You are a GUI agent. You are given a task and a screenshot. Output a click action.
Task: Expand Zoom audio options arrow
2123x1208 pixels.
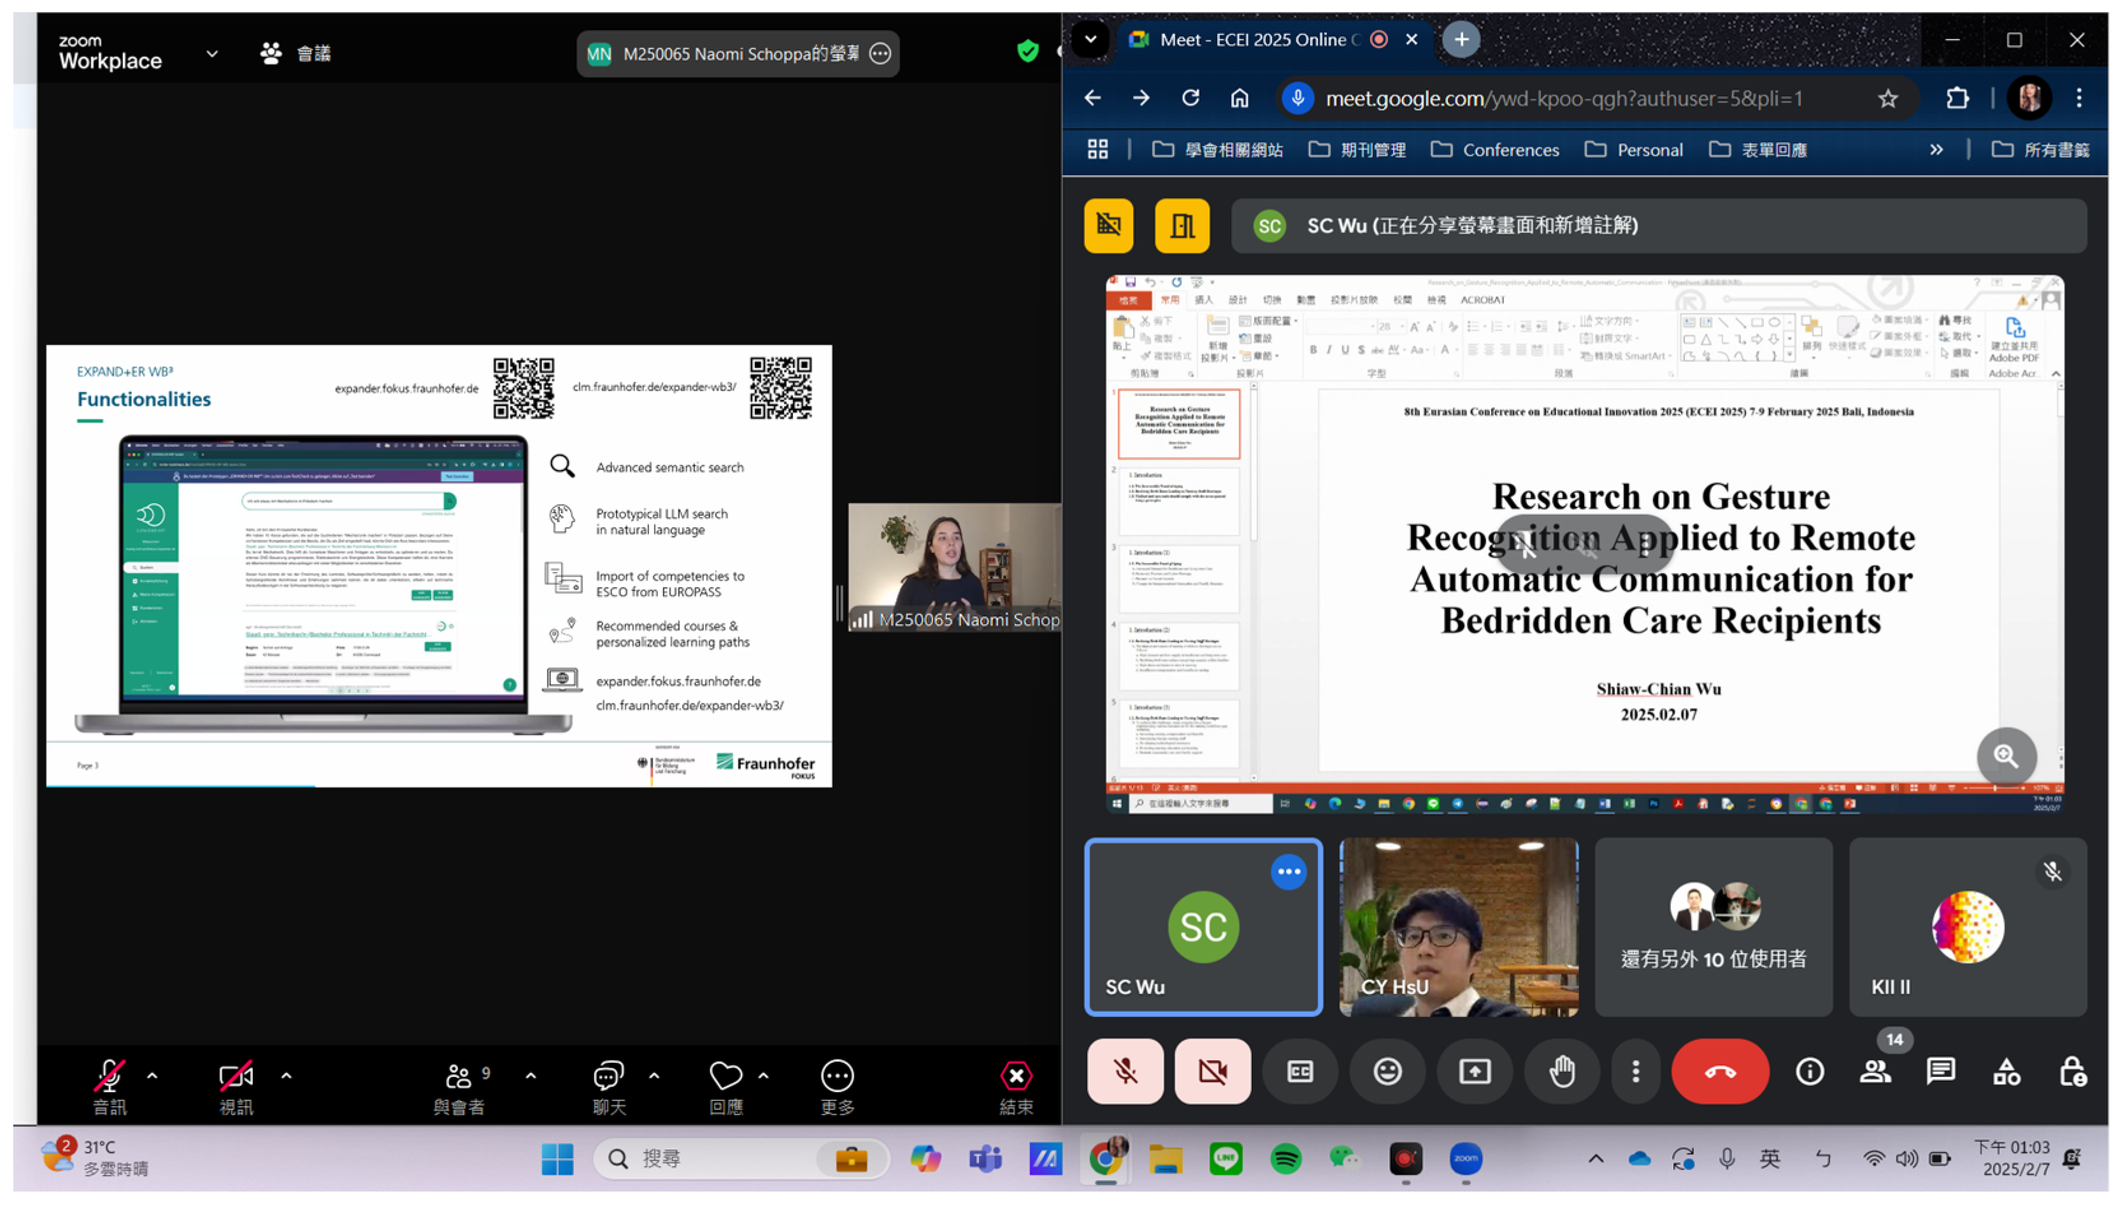point(152,1076)
